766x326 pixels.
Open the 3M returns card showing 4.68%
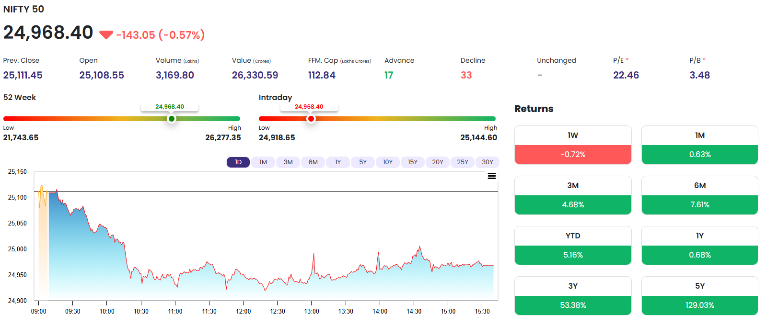[573, 195]
